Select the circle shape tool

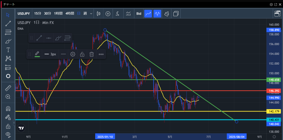[x=8, y=76]
